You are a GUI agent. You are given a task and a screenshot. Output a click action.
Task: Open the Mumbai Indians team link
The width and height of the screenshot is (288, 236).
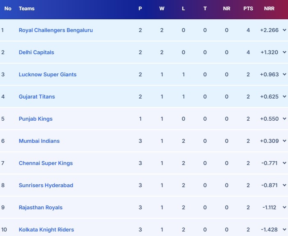[39, 141]
